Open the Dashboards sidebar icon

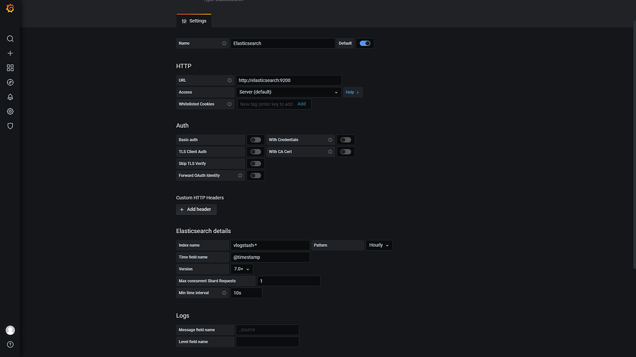coord(10,67)
